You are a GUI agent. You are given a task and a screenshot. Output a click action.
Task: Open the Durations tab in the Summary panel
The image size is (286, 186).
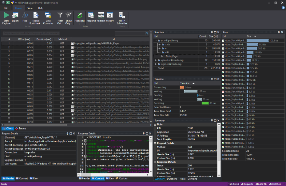tap(172, 179)
